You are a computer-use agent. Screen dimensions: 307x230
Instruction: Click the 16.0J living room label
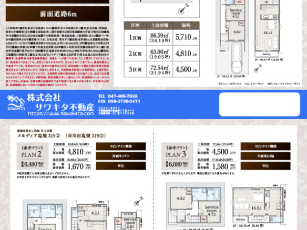tap(257, 208)
